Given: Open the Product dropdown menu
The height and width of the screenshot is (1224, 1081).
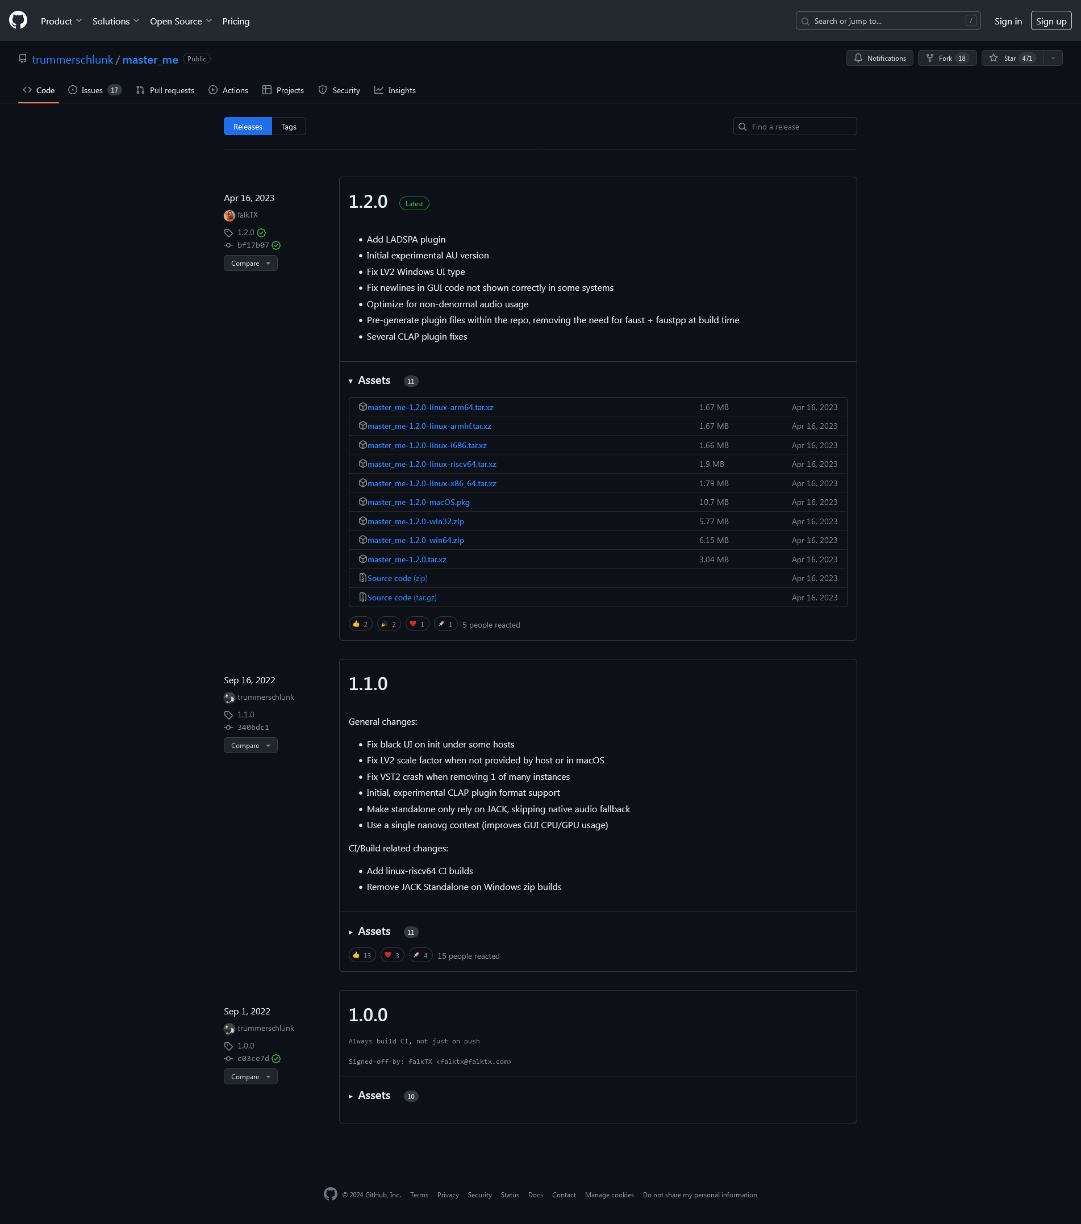Looking at the screenshot, I should 61,21.
